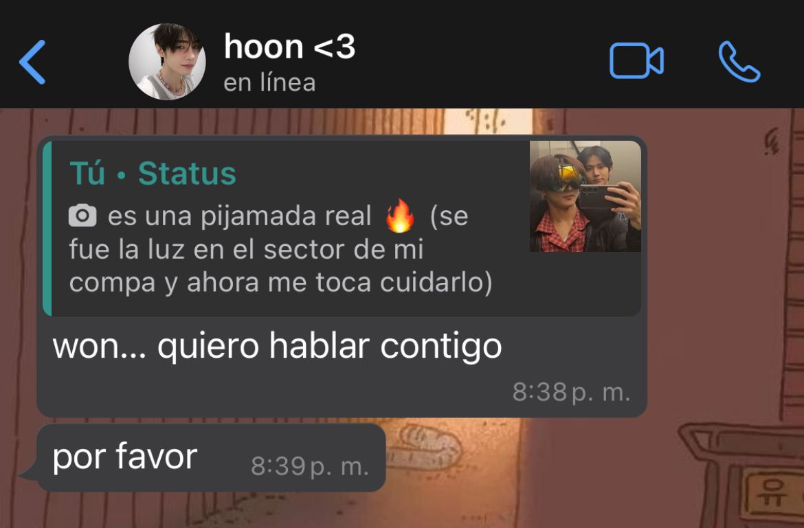
Task: Open contact info via name hoon <3
Action: click(x=289, y=47)
